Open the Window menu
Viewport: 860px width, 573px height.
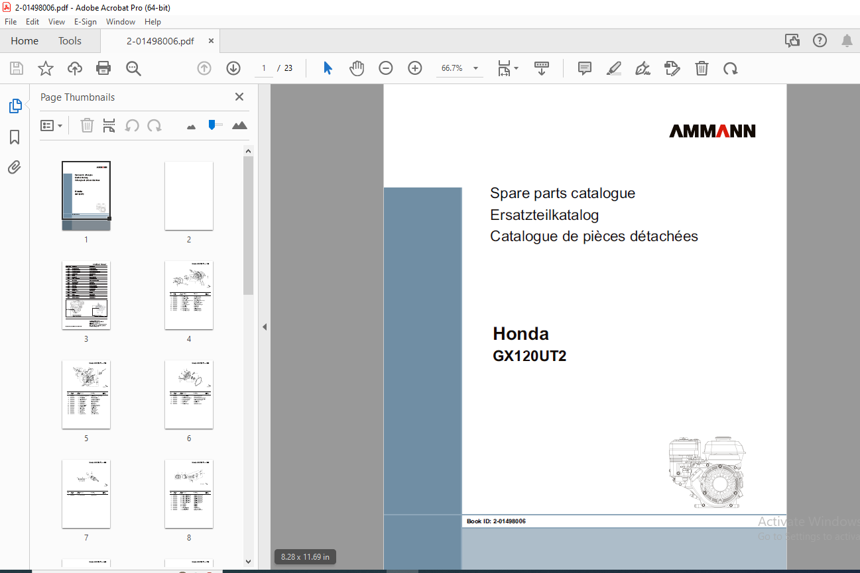point(121,22)
